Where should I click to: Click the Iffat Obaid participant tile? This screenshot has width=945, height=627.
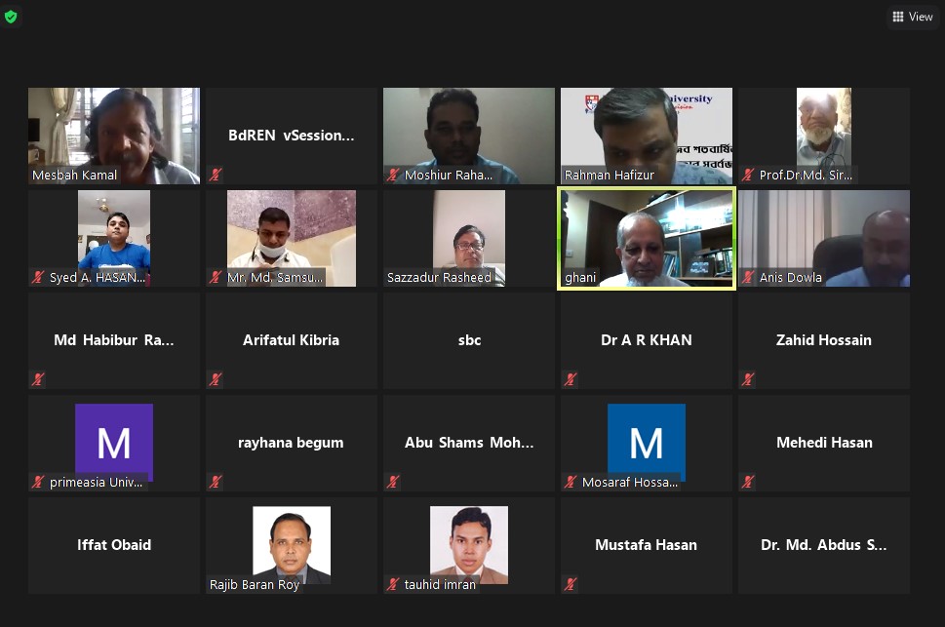114,546
